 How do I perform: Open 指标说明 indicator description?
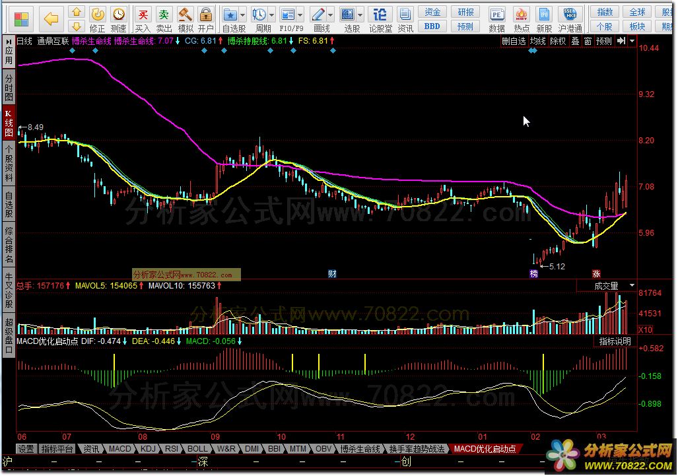pyautogui.click(x=615, y=341)
